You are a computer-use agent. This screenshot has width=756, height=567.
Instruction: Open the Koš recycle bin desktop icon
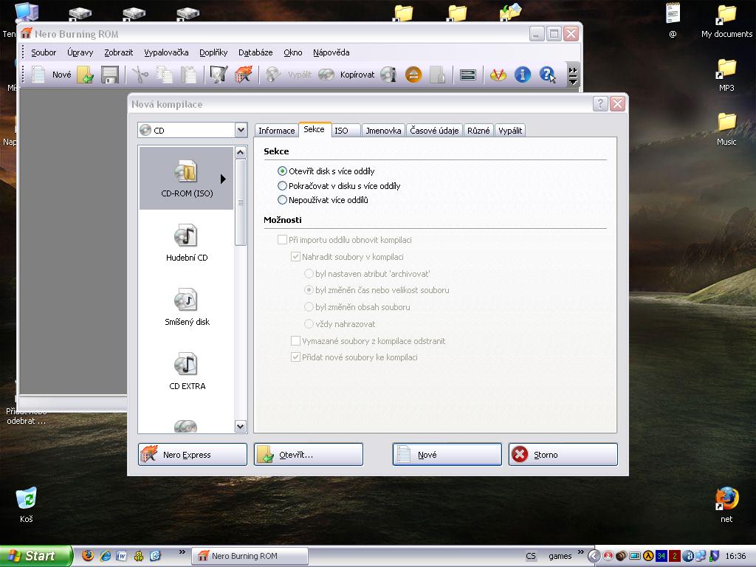27,504
